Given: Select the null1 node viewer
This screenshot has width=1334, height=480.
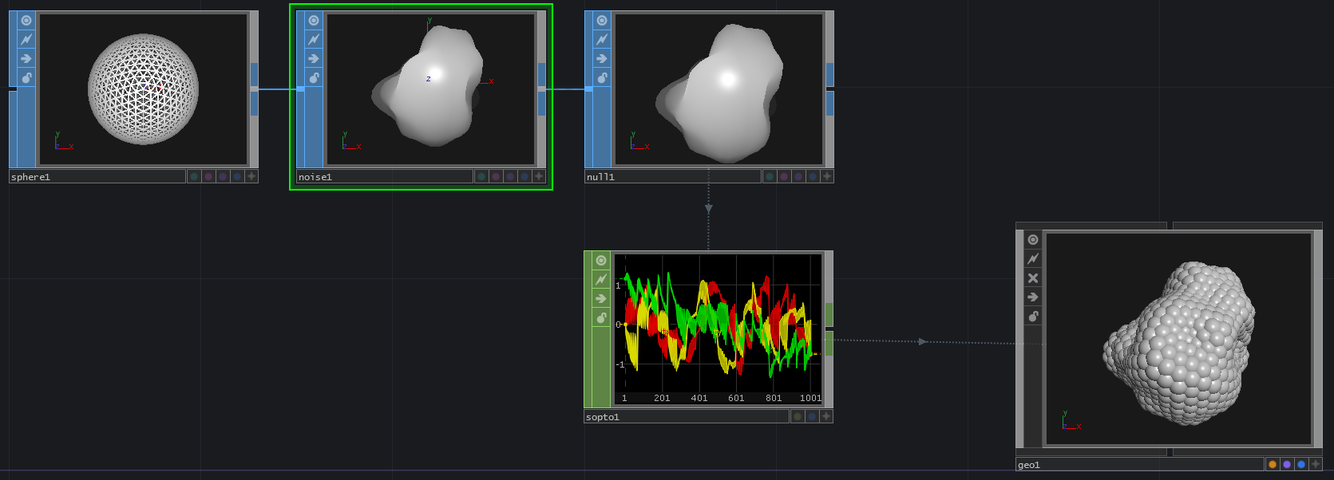Looking at the screenshot, I should tap(718, 89).
